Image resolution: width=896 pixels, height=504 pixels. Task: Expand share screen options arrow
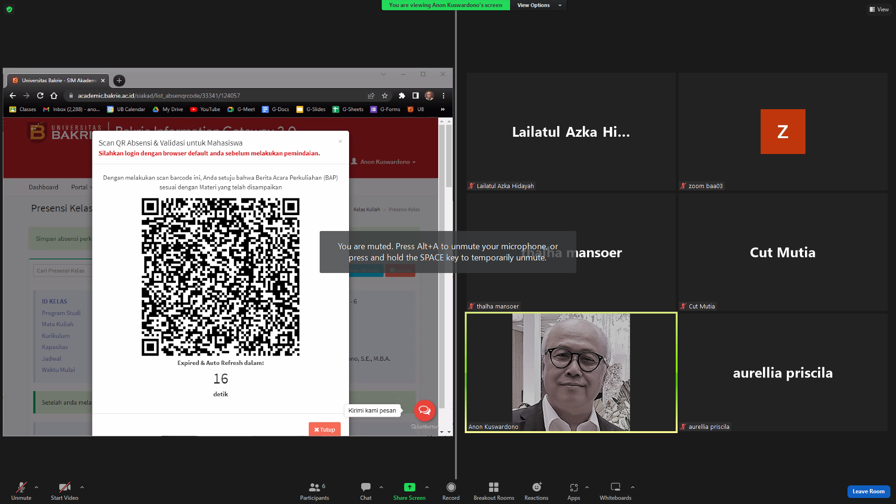tap(427, 487)
